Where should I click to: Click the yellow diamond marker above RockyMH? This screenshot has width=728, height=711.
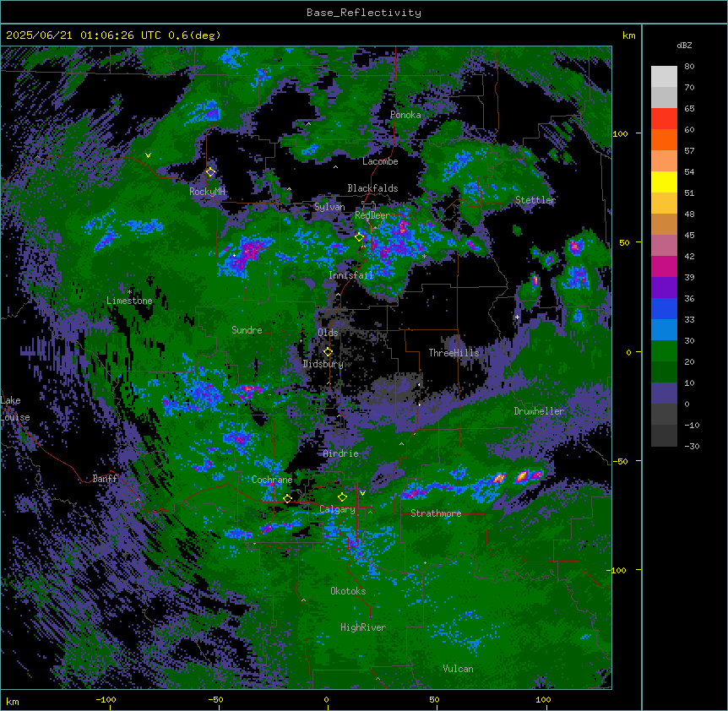210,172
